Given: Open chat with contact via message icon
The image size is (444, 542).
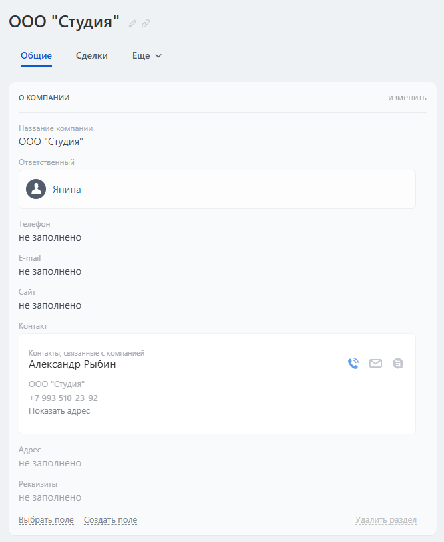Looking at the screenshot, I should [398, 364].
